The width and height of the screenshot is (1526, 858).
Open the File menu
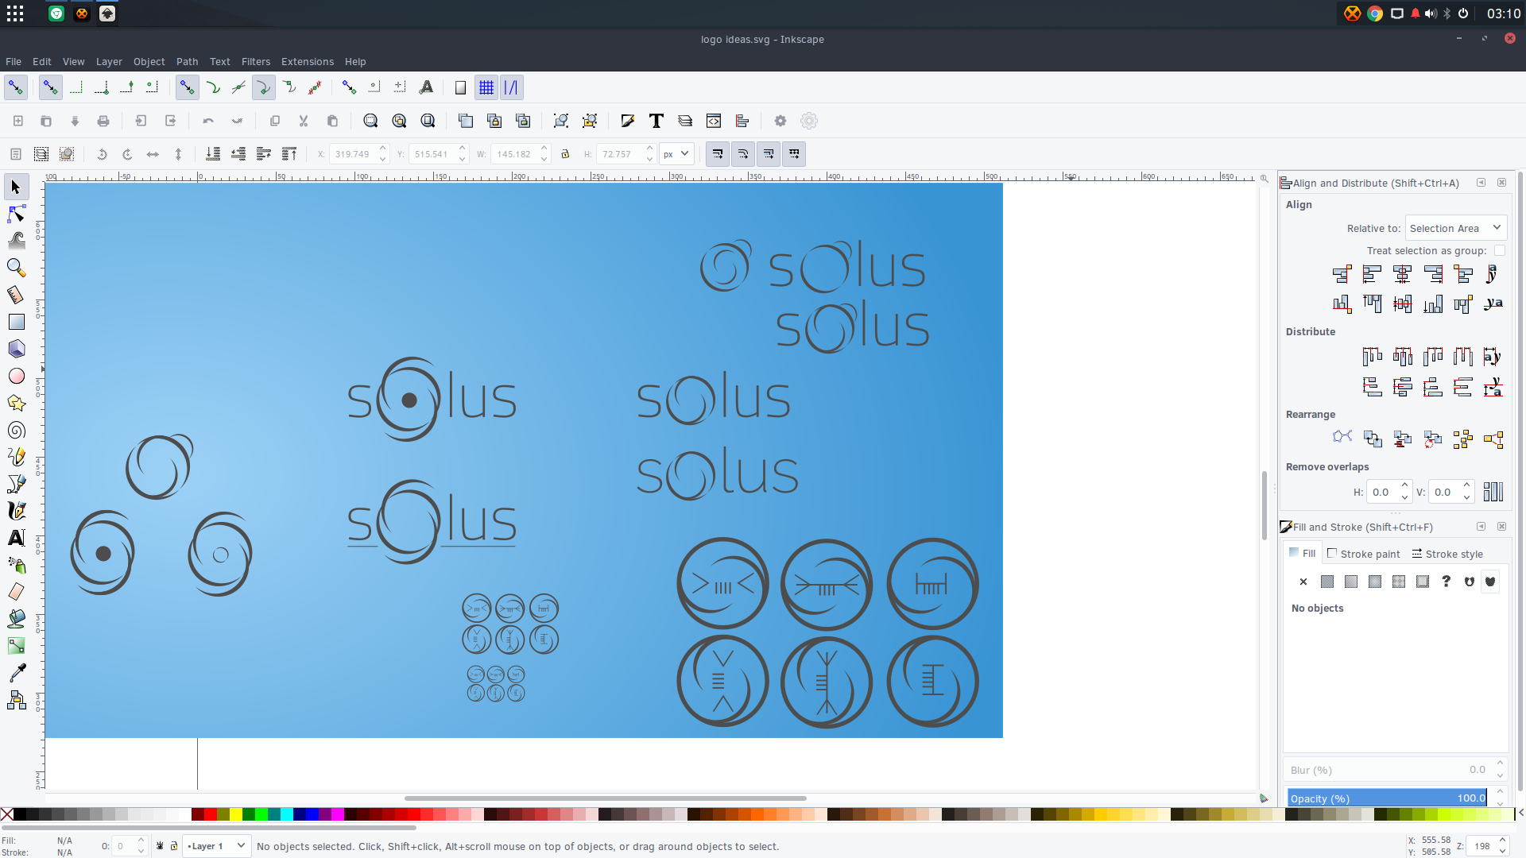click(14, 61)
